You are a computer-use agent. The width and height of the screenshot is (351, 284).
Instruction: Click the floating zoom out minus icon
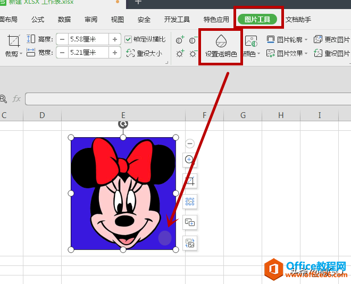(190, 144)
